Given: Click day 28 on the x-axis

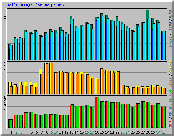Looking at the screenshot, I should tap(148, 132).
